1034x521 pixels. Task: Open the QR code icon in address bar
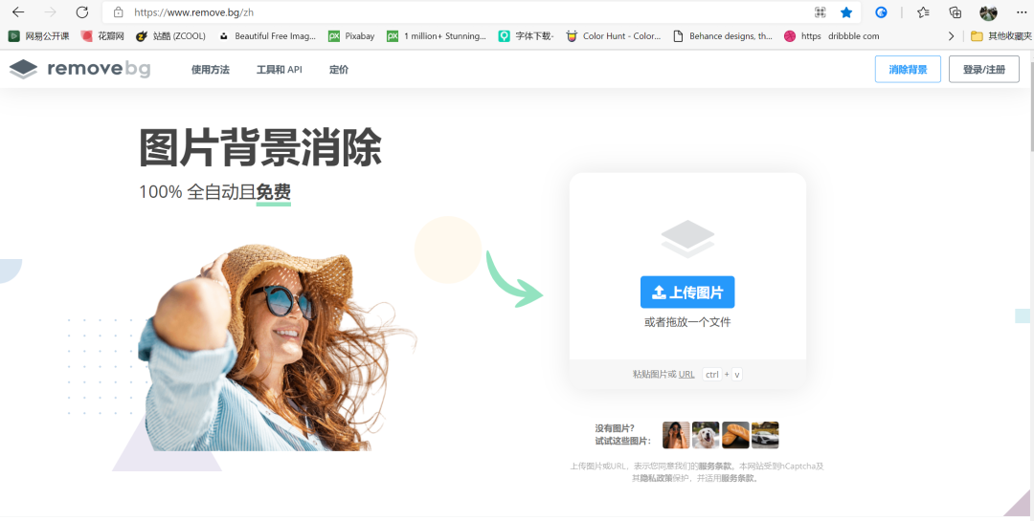[x=820, y=11]
